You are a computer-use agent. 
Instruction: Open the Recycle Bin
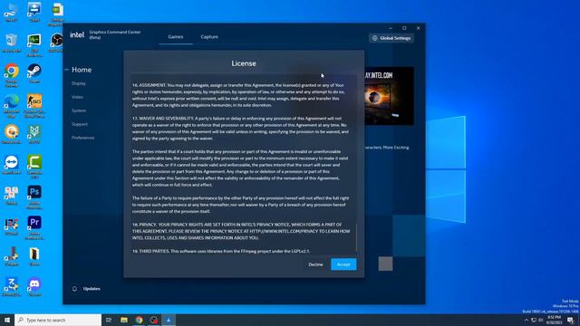point(12,43)
